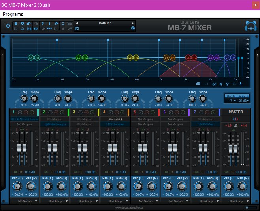This screenshot has width=260, height=211.
Task: Close the BC MB-7 Mixer window
Action: (x=256, y=5)
